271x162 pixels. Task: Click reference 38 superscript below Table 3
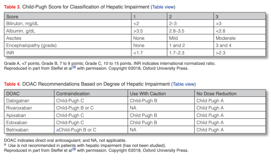74,67
